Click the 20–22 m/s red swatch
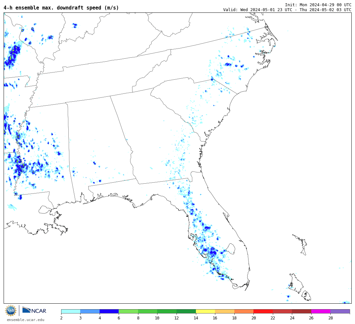The width and height of the screenshot is (355, 324). (263, 311)
